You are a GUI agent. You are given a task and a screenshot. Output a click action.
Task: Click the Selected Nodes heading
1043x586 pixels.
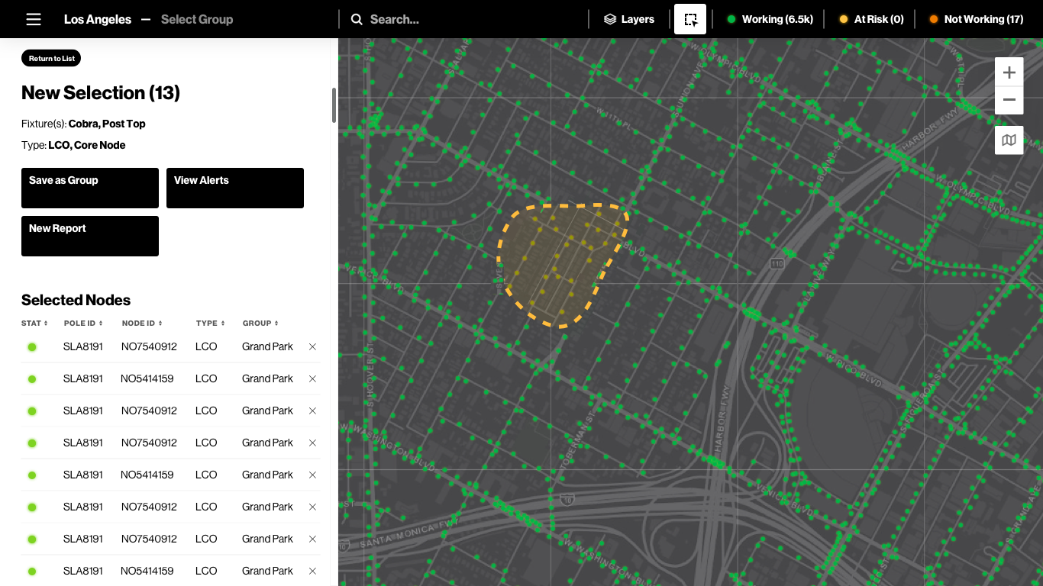click(x=76, y=300)
